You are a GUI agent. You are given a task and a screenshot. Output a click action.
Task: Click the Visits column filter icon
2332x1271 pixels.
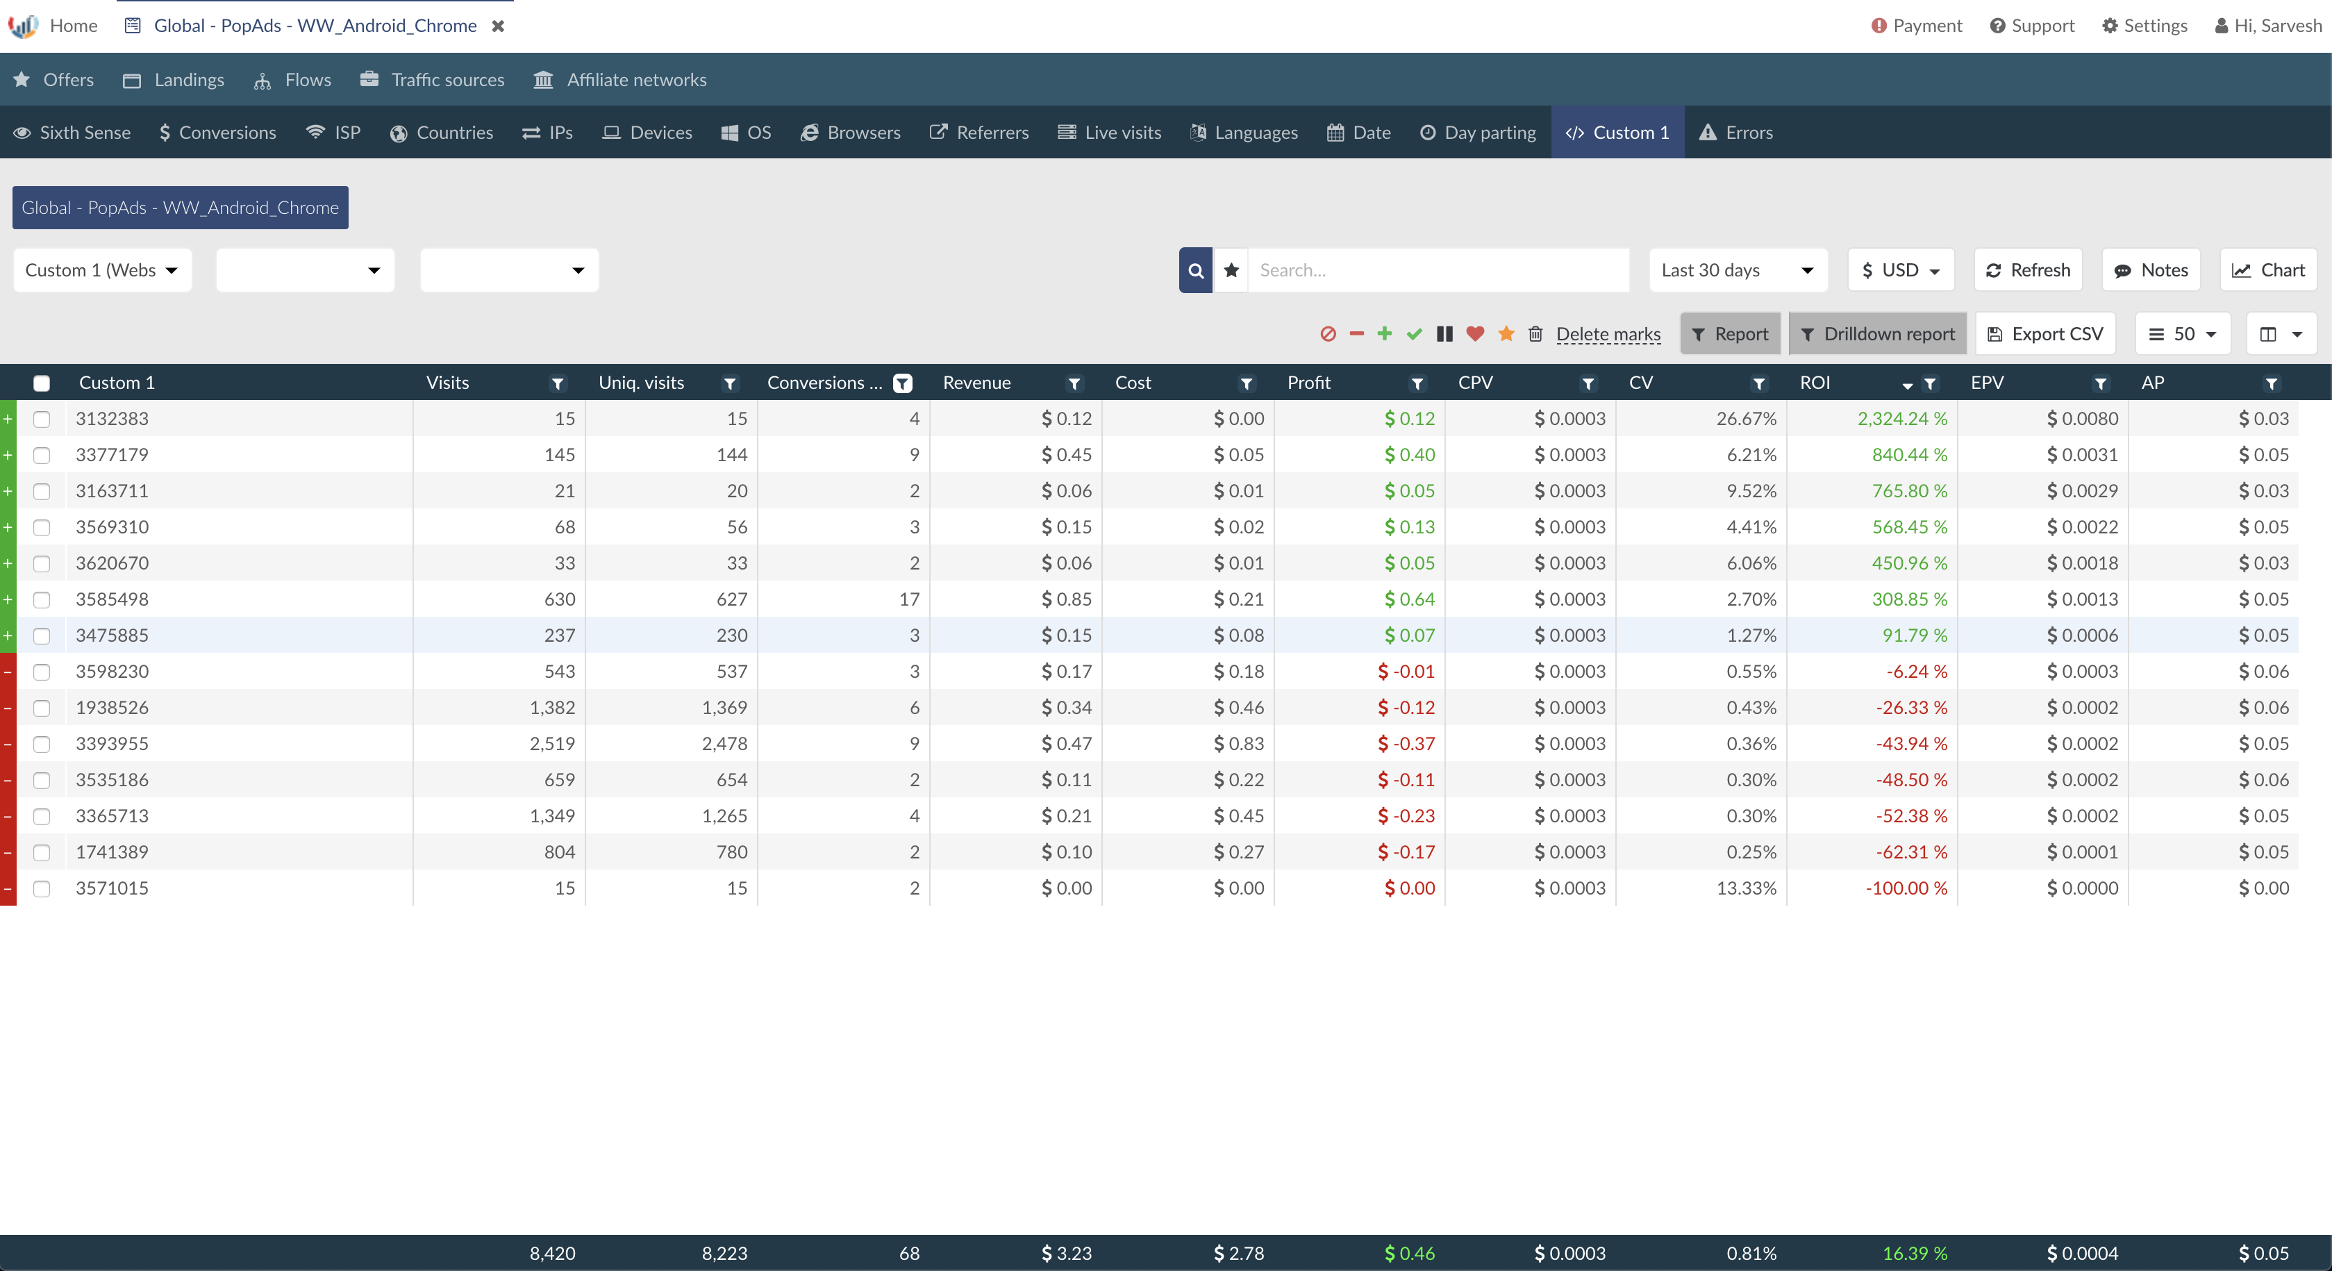point(558,384)
